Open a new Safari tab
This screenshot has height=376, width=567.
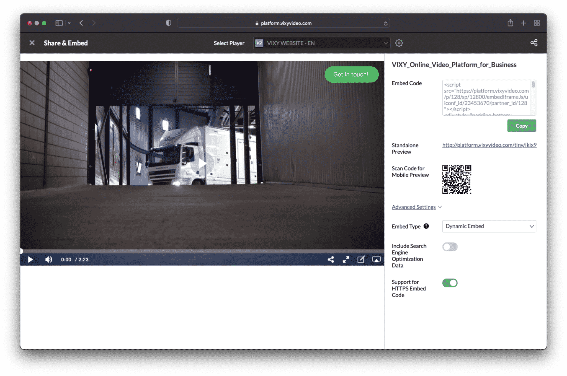[524, 23]
